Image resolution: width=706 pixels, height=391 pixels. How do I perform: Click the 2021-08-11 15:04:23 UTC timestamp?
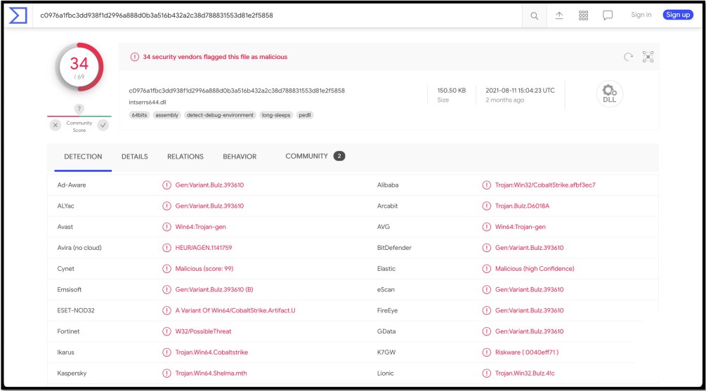pyautogui.click(x=520, y=91)
